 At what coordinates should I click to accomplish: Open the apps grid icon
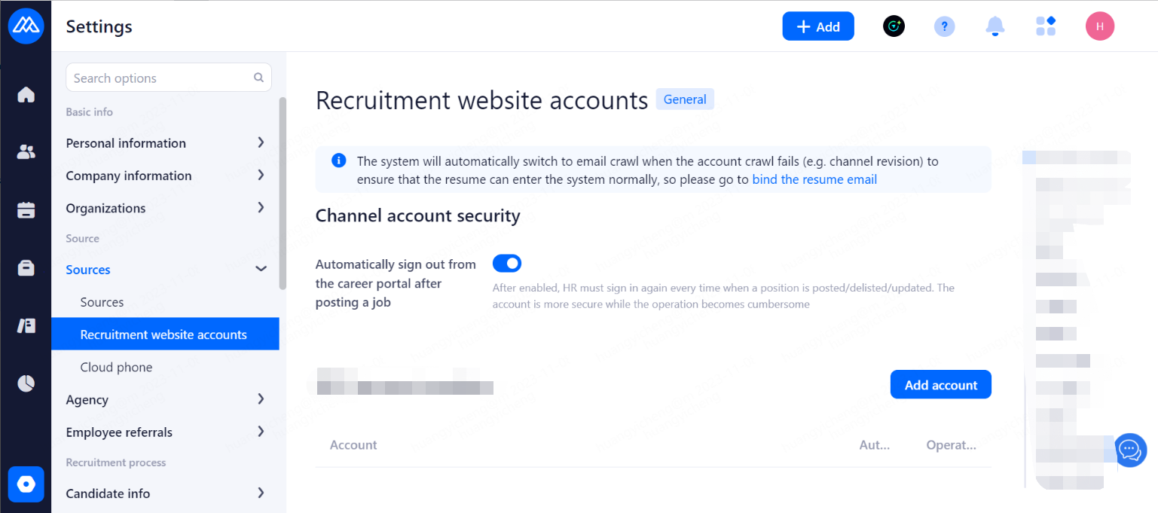pos(1046,26)
